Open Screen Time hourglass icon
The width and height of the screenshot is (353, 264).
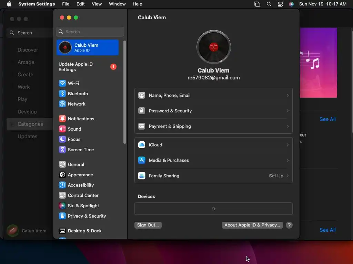tap(62, 150)
